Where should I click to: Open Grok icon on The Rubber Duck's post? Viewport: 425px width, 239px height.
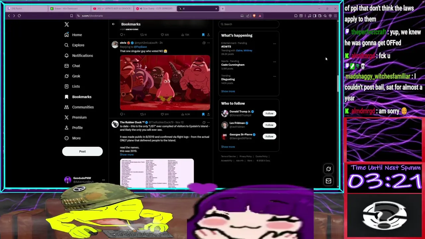204,122
